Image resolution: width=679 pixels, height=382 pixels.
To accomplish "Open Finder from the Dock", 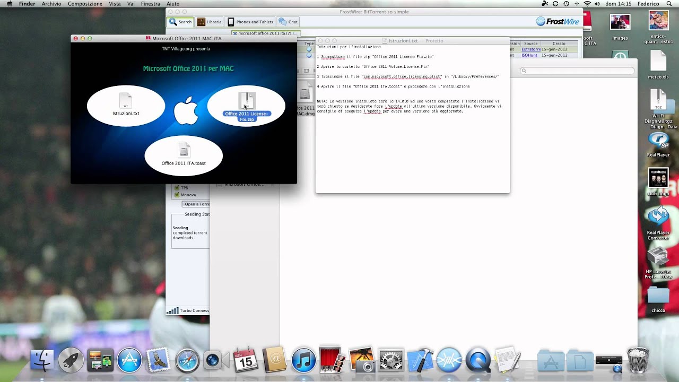I will click(x=42, y=361).
